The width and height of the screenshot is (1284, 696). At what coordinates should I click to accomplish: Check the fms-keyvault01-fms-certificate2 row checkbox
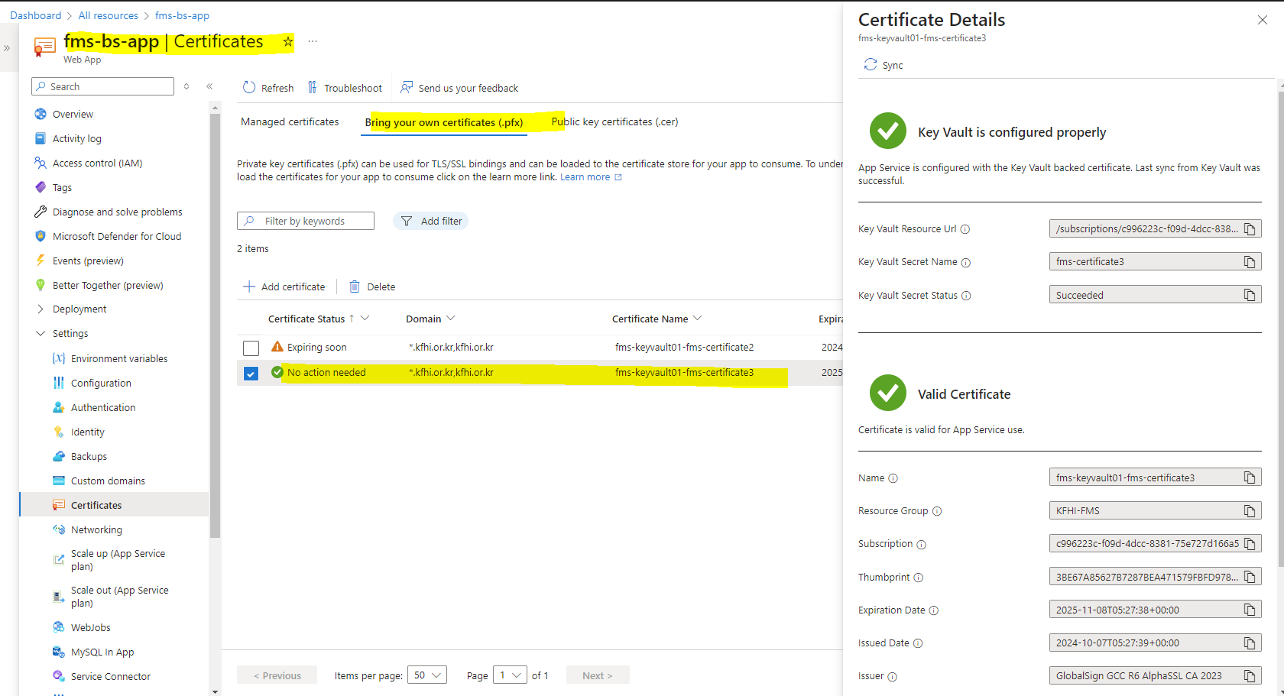[251, 348]
